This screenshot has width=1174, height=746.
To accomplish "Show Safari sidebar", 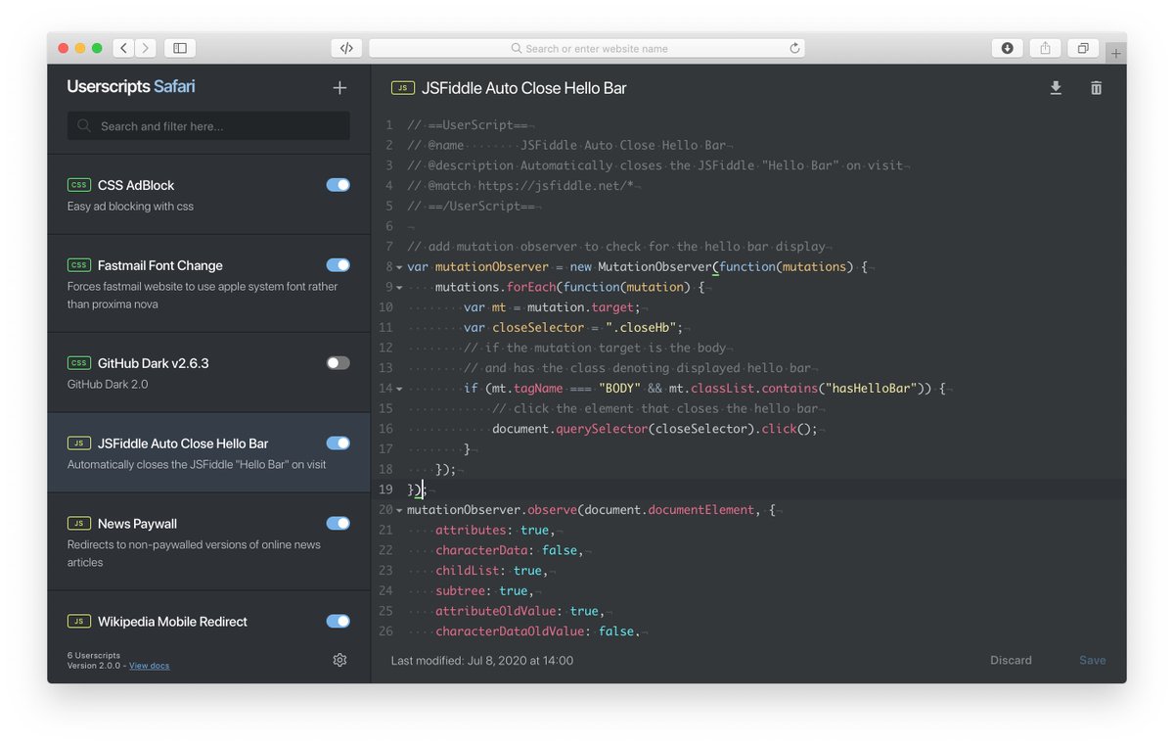I will click(180, 48).
